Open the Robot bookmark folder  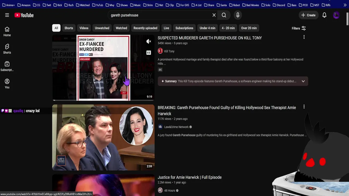click(234, 5)
